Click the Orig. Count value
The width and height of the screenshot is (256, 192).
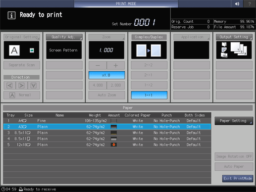[208, 21]
